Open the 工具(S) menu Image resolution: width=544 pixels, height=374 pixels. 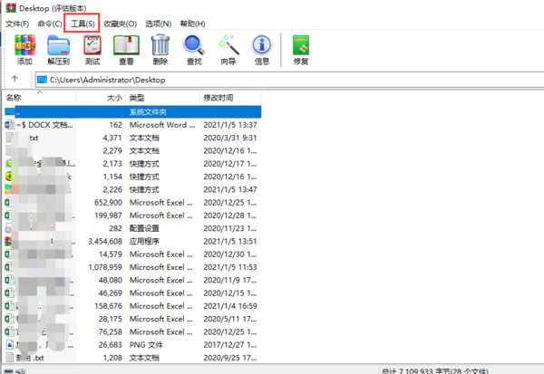pyautogui.click(x=83, y=23)
